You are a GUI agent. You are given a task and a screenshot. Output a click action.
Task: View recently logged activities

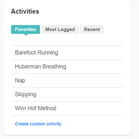(x=92, y=30)
